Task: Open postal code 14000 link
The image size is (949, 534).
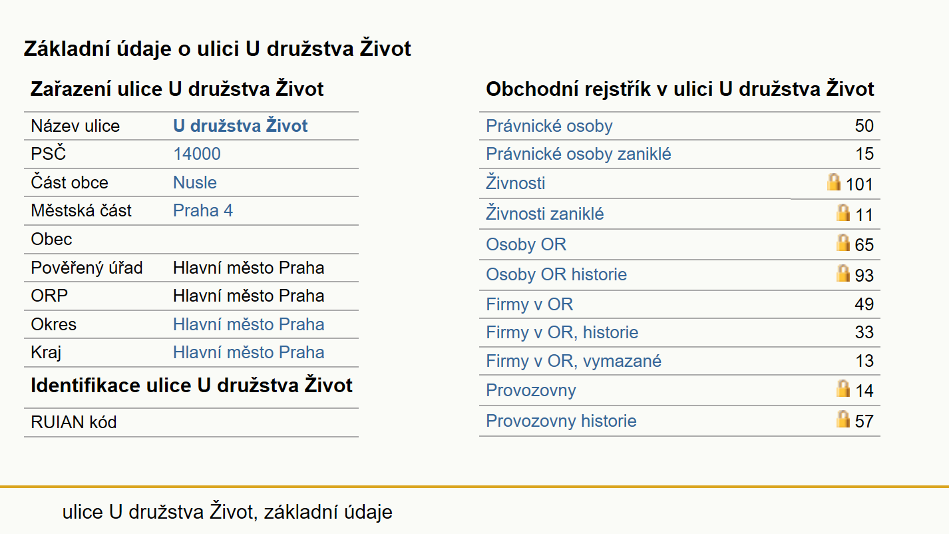Action: (x=197, y=154)
